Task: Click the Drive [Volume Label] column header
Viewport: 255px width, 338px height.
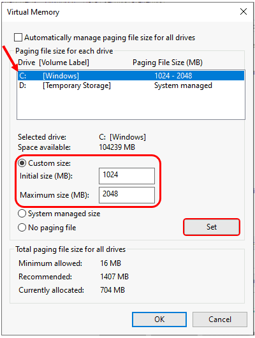Action: click(54, 62)
